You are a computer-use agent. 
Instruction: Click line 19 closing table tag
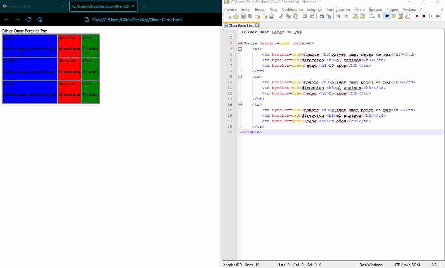(x=252, y=132)
